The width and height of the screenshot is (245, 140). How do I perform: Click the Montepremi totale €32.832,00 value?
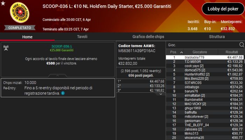(128, 63)
